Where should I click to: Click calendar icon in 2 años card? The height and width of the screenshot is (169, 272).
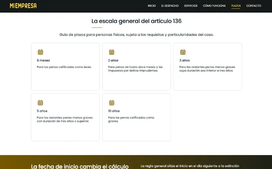(x=112, y=52)
